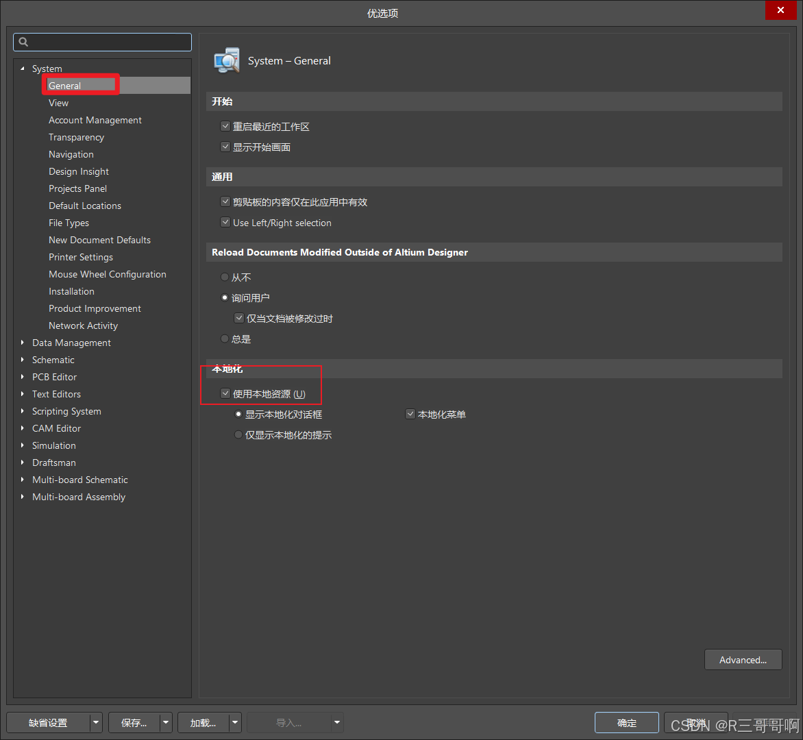Toggle 仅当文档被修改过时 checkbox
803x740 pixels.
238,318
